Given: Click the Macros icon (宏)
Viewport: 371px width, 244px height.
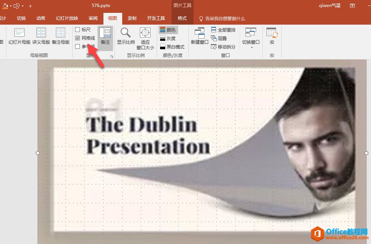Looking at the screenshot, I should (x=272, y=36).
